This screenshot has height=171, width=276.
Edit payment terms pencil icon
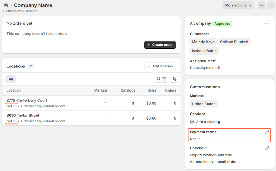click(267, 132)
